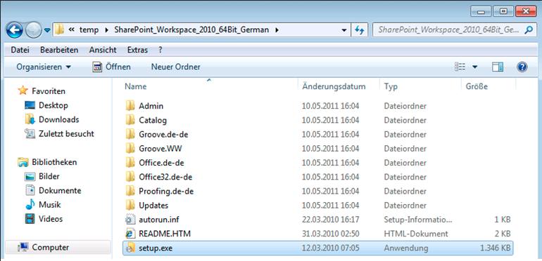Select the Groove.WW file name
The height and width of the screenshot is (261, 542).
[160, 149]
